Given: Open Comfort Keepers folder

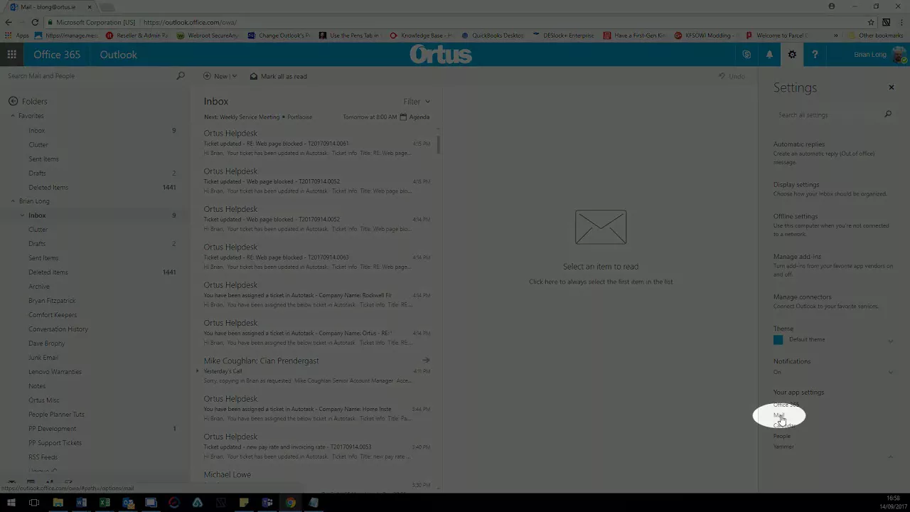Looking at the screenshot, I should [x=53, y=315].
